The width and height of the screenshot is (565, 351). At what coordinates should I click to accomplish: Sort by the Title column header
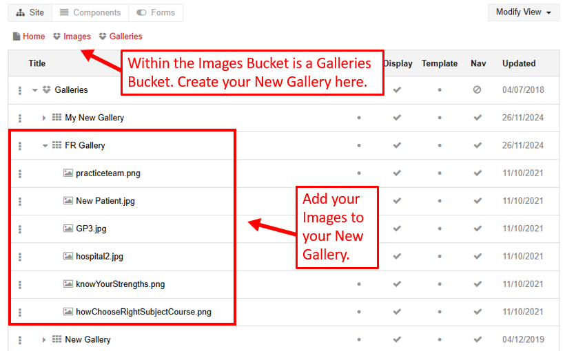click(37, 63)
